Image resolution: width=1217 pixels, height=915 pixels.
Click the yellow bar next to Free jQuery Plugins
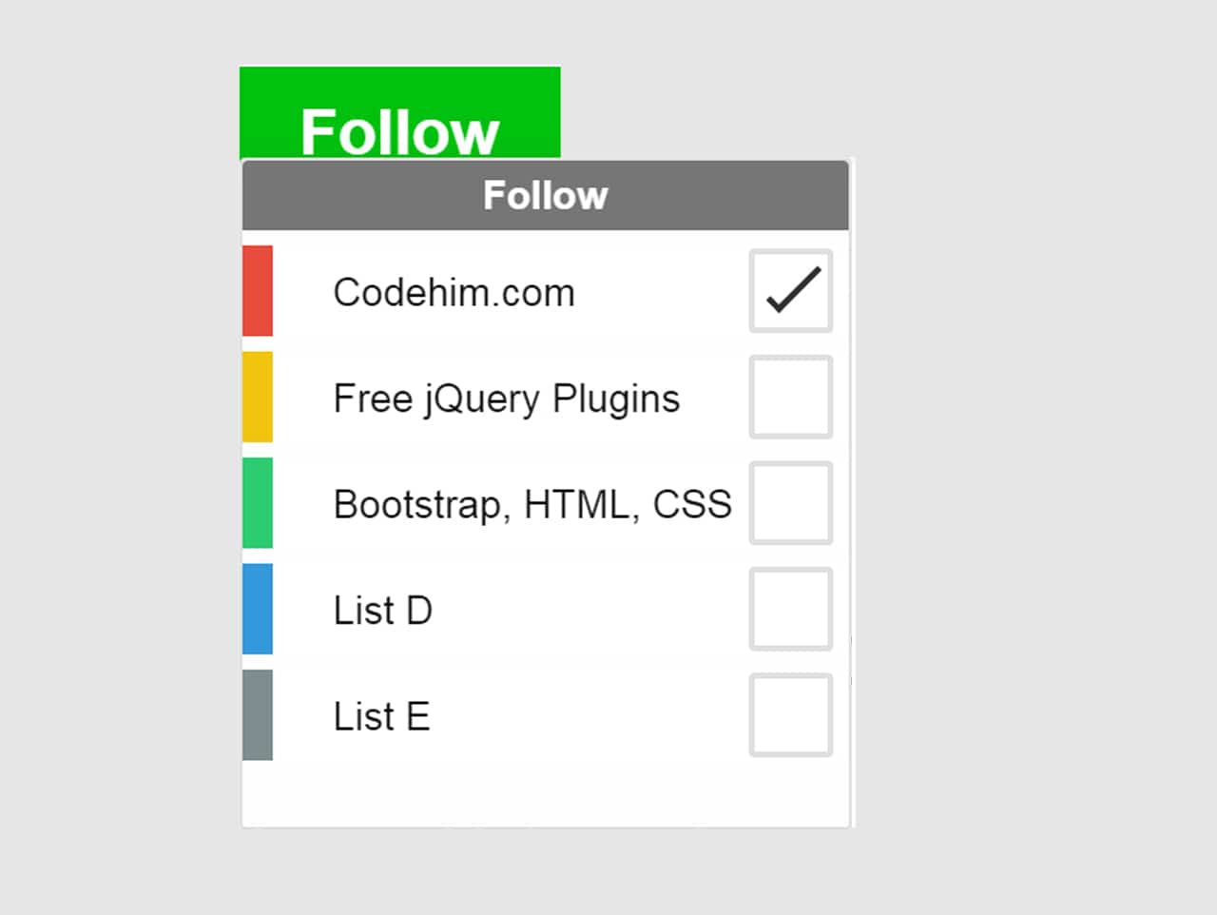[x=258, y=397]
